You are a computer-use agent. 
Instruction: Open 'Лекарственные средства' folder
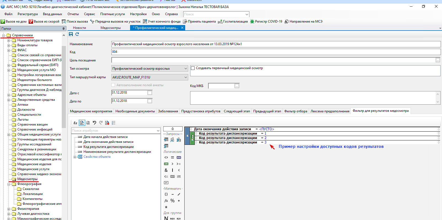tap(36, 100)
